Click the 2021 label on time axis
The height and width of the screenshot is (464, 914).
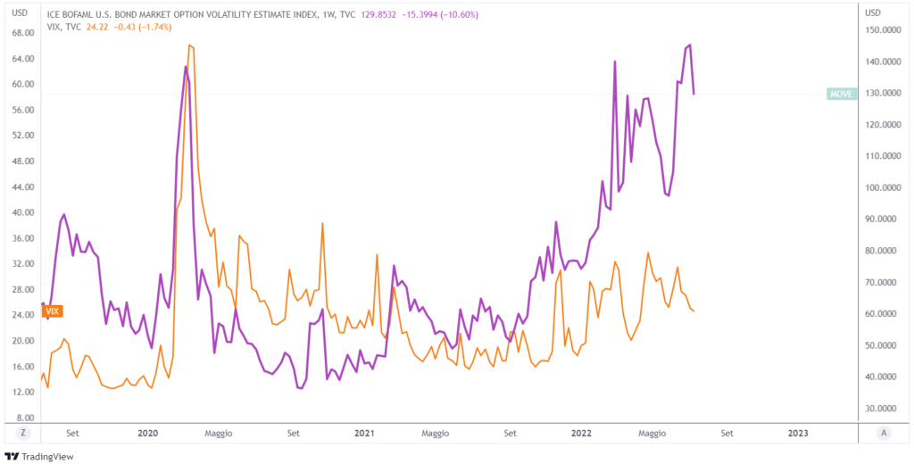pos(364,433)
